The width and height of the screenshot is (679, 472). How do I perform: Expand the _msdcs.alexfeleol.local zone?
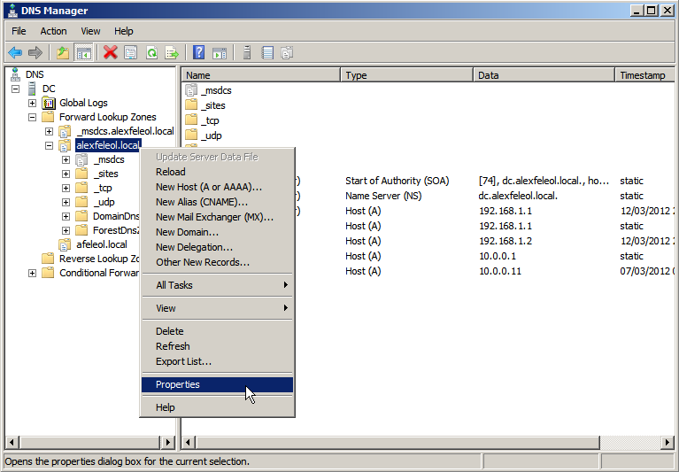point(50,131)
